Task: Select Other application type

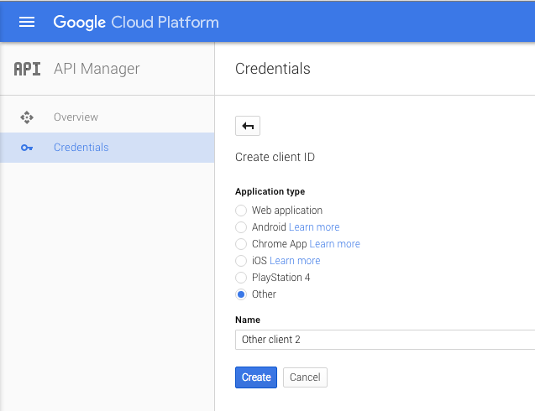Action: coord(241,294)
